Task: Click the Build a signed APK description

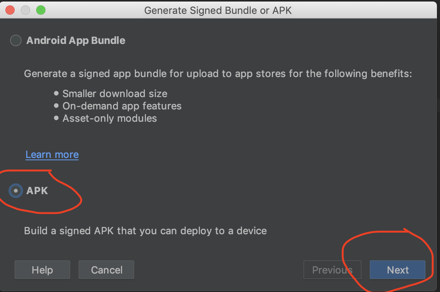Action: click(145, 231)
